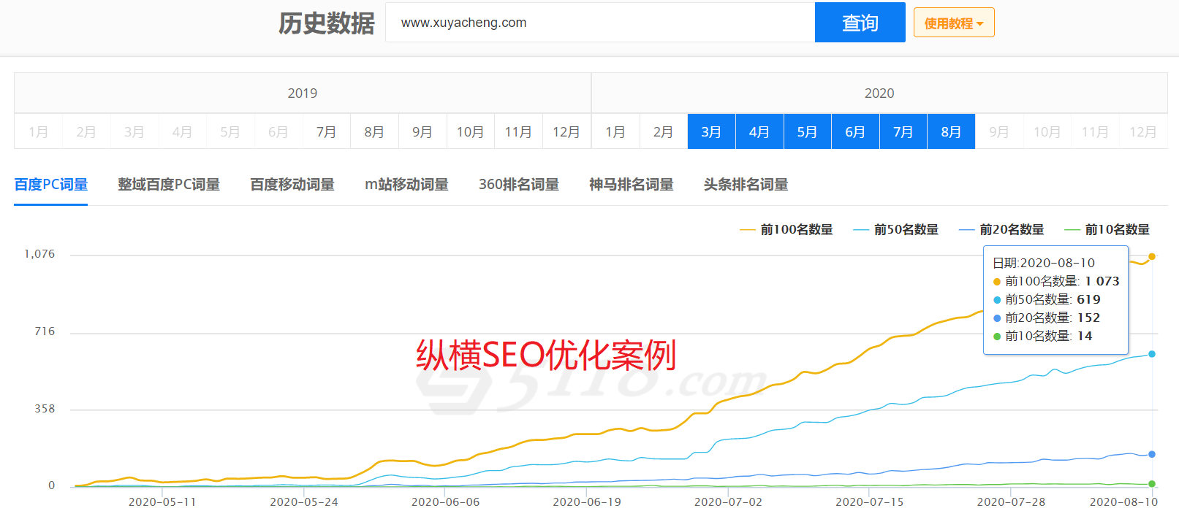Viewport: 1179px width, 530px height.
Task: Open the 百度移动词量 tab
Action: pos(292,185)
